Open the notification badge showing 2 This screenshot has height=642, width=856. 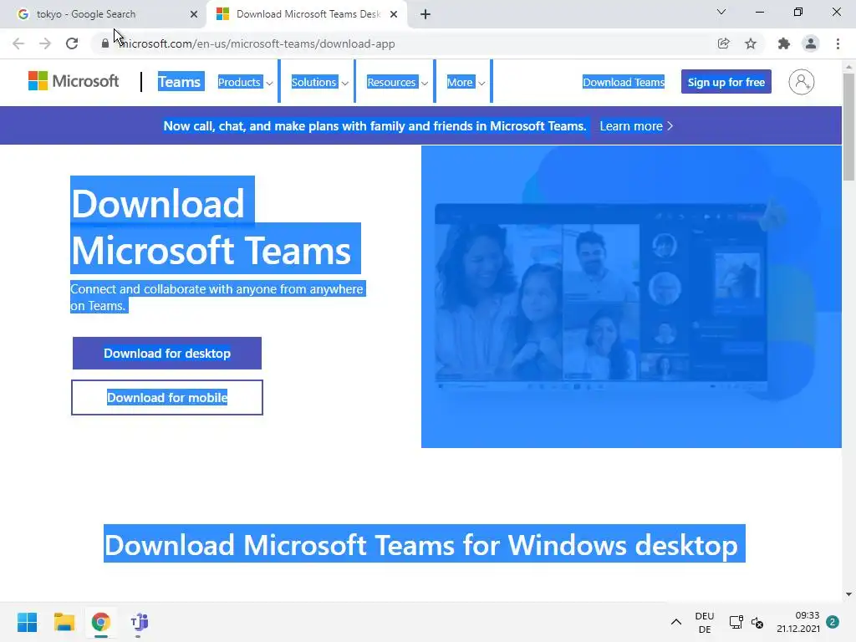click(833, 622)
